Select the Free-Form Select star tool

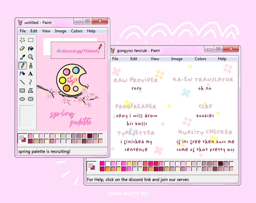[22, 40]
